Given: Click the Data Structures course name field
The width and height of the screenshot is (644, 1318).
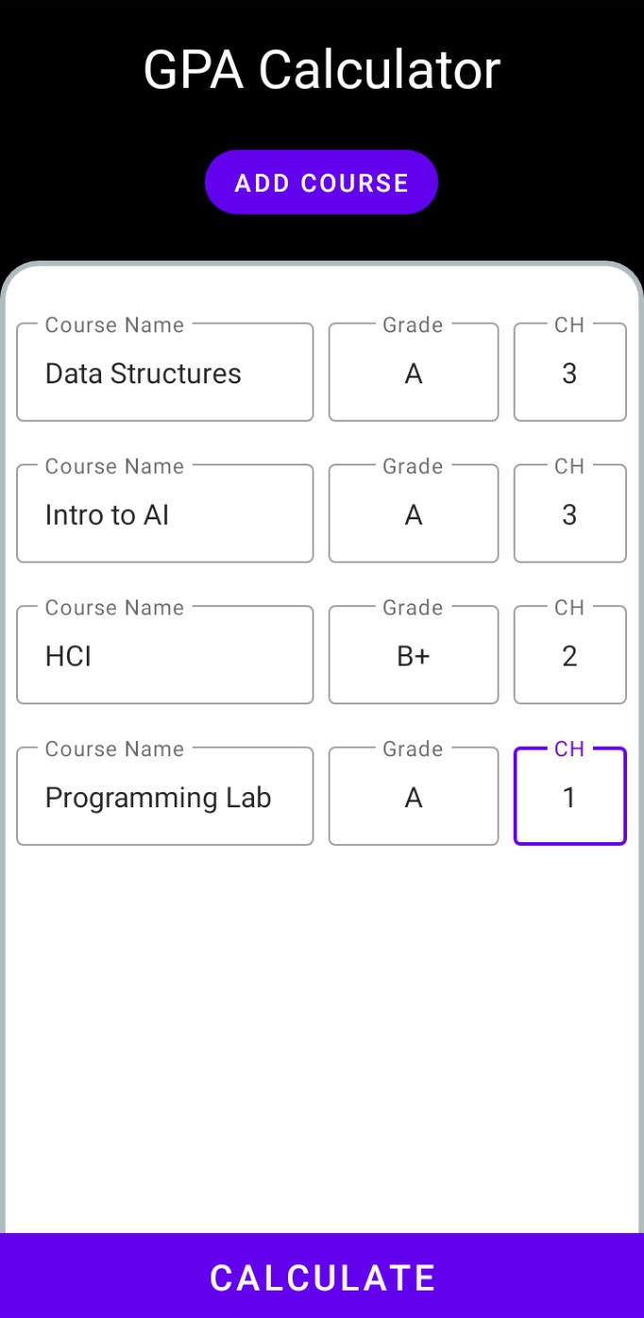Looking at the screenshot, I should [x=164, y=372].
